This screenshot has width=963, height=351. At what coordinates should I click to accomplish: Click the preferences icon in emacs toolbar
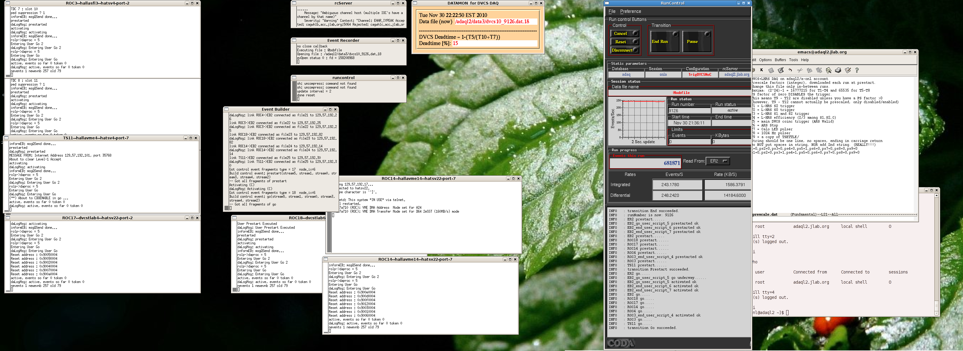click(x=848, y=70)
